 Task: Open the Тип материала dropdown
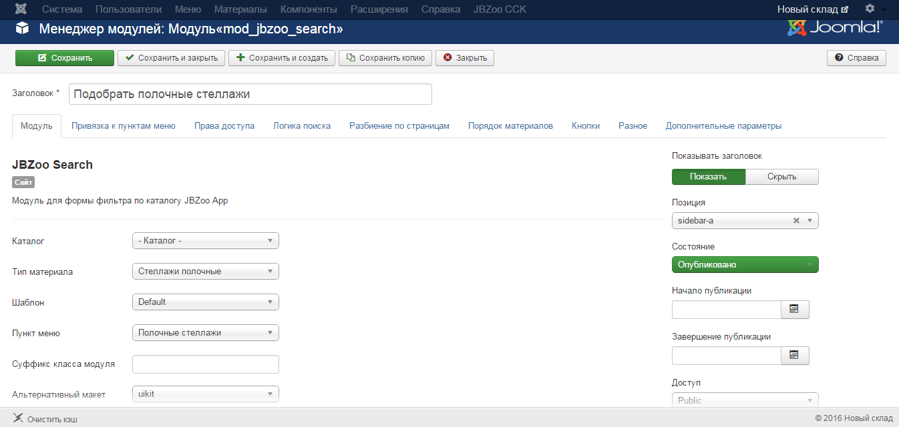[206, 272]
